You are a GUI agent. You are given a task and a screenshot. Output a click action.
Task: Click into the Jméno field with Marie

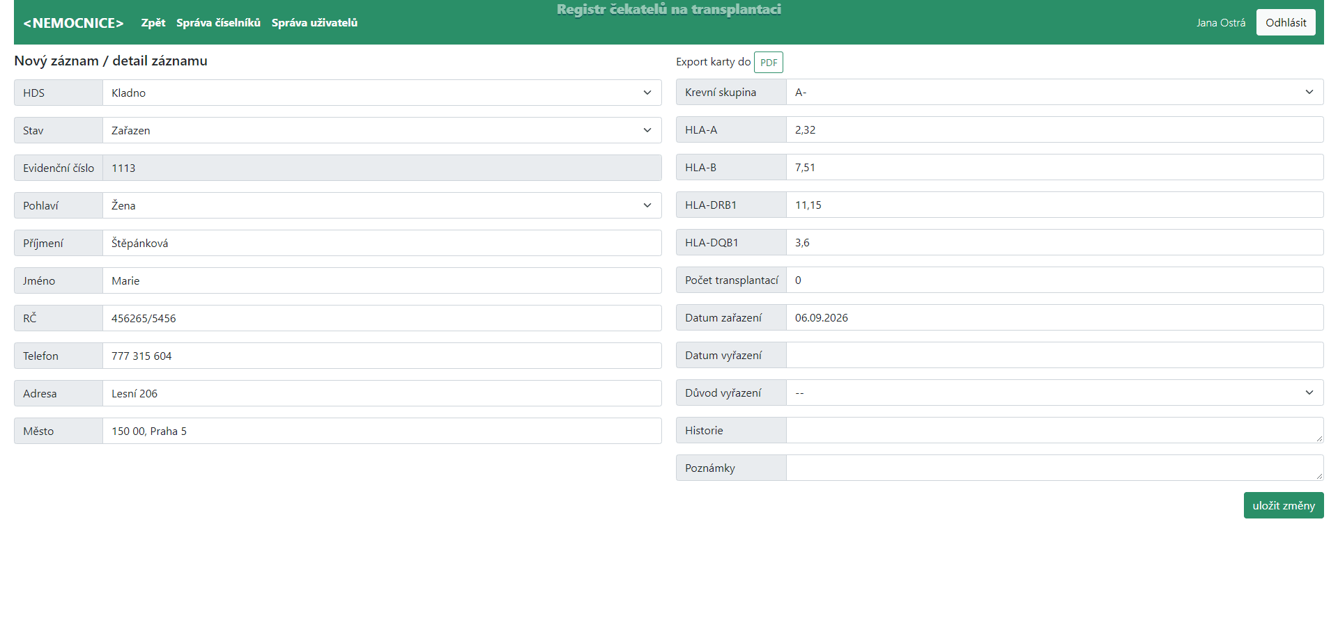(x=382, y=280)
